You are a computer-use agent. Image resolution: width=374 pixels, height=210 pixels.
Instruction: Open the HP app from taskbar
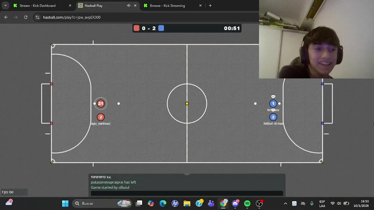pos(175,203)
